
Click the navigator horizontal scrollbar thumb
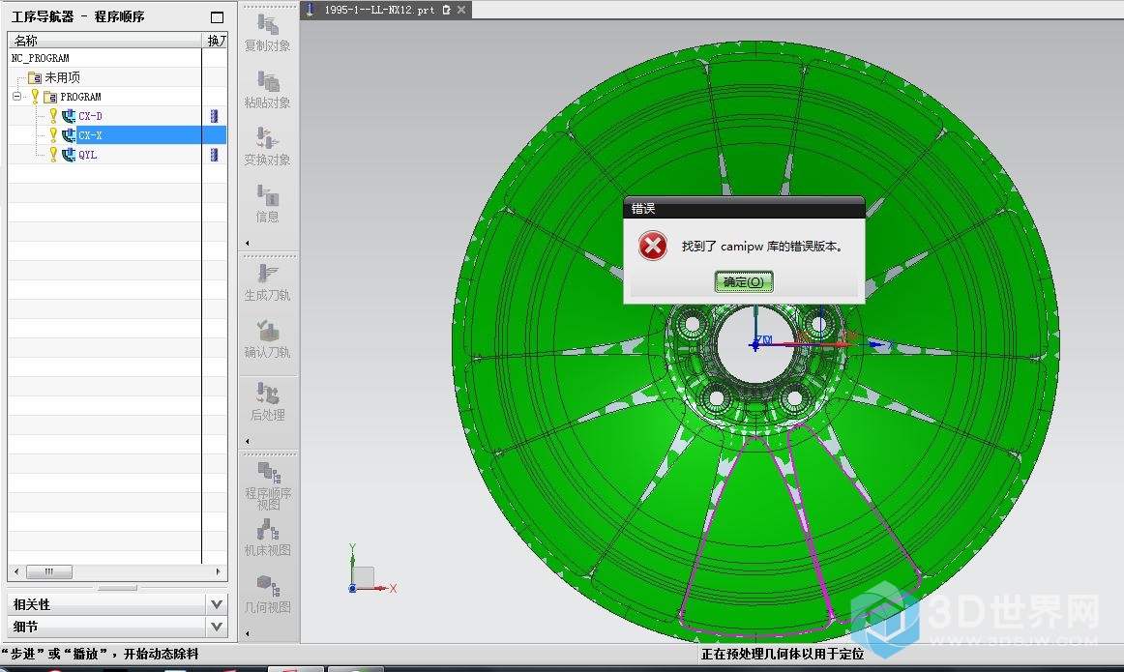(x=48, y=571)
